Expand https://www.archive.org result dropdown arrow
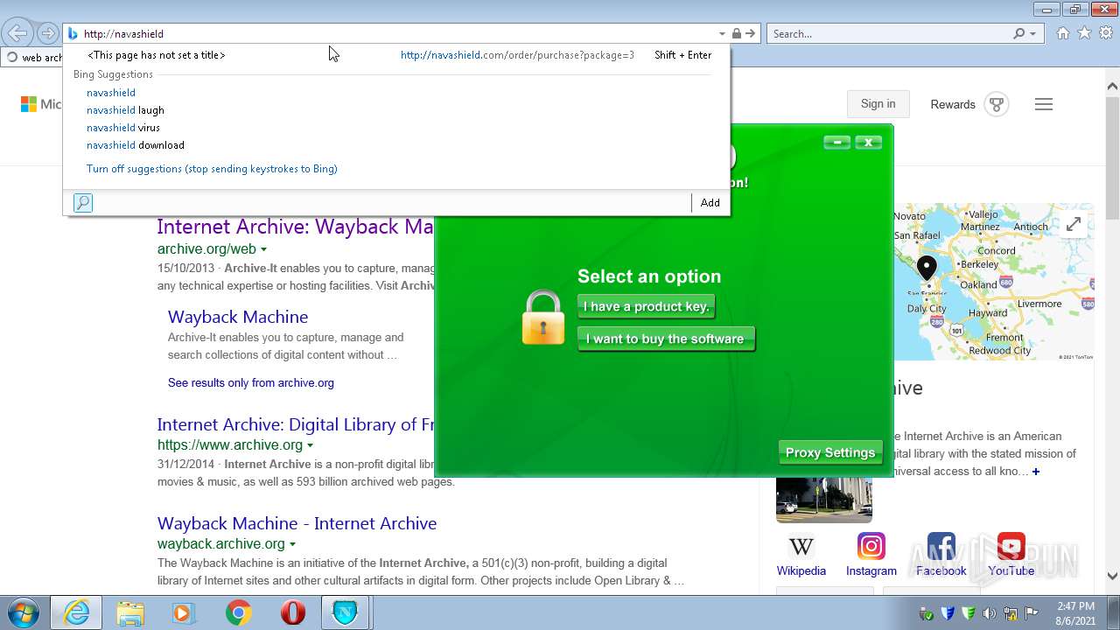Image resolution: width=1120 pixels, height=630 pixels. pyautogui.click(x=310, y=445)
